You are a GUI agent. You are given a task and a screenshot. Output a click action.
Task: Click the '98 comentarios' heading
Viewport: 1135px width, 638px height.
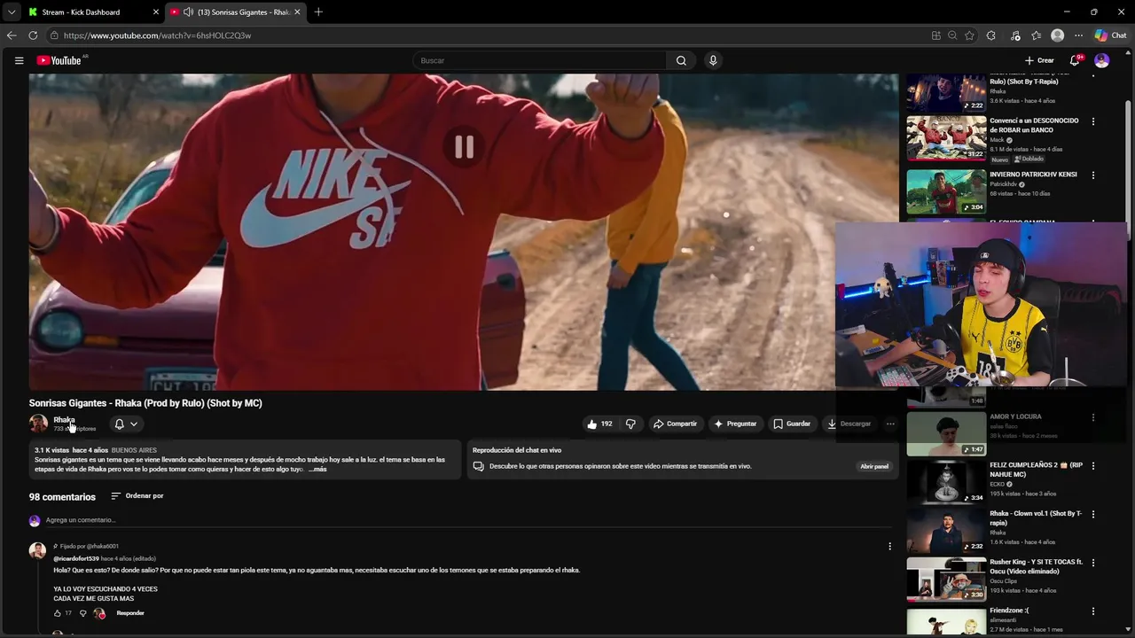pos(62,497)
